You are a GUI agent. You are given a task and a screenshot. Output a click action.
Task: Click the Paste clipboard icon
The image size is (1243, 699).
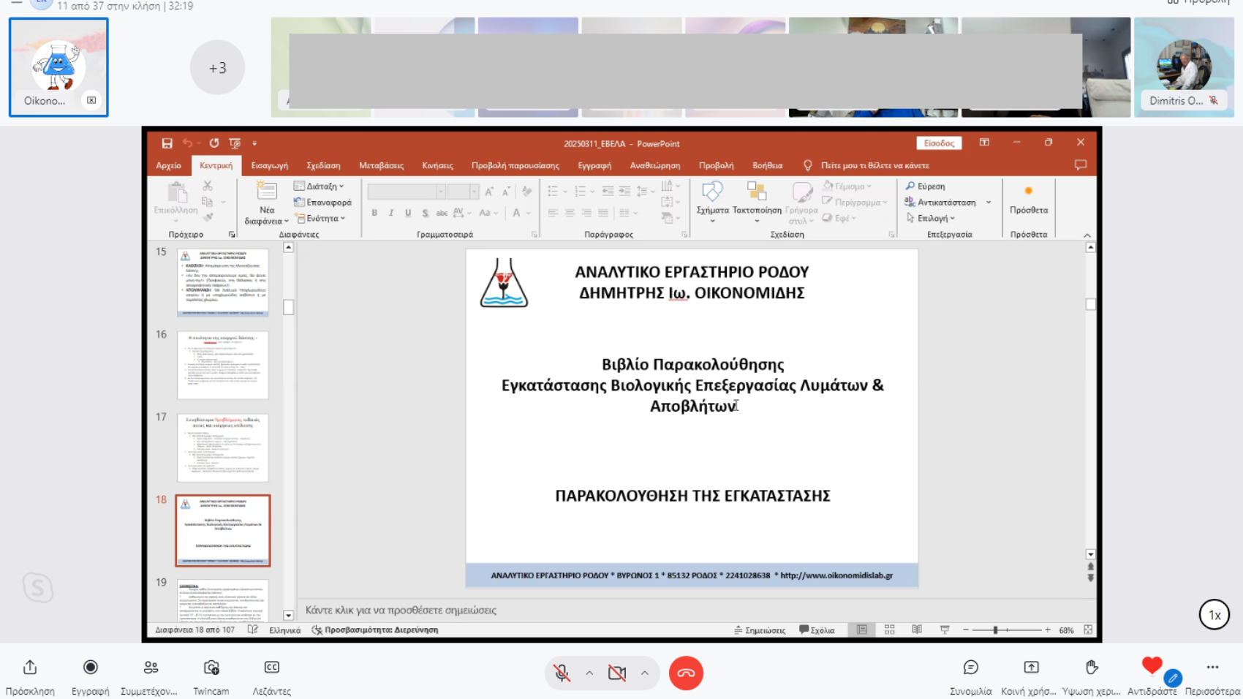tap(176, 193)
